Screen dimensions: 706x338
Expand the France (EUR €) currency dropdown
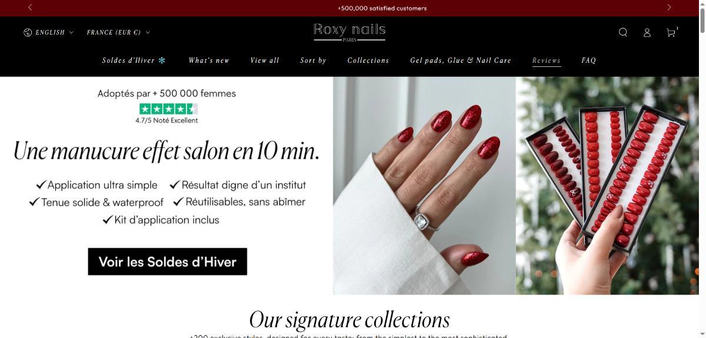coord(118,32)
